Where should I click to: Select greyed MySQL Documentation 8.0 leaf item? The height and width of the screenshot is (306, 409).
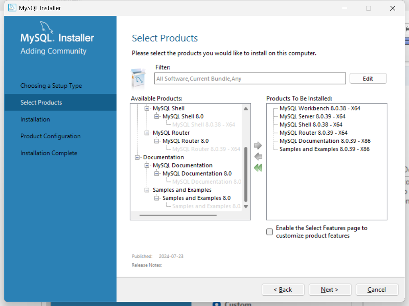coord(207,182)
